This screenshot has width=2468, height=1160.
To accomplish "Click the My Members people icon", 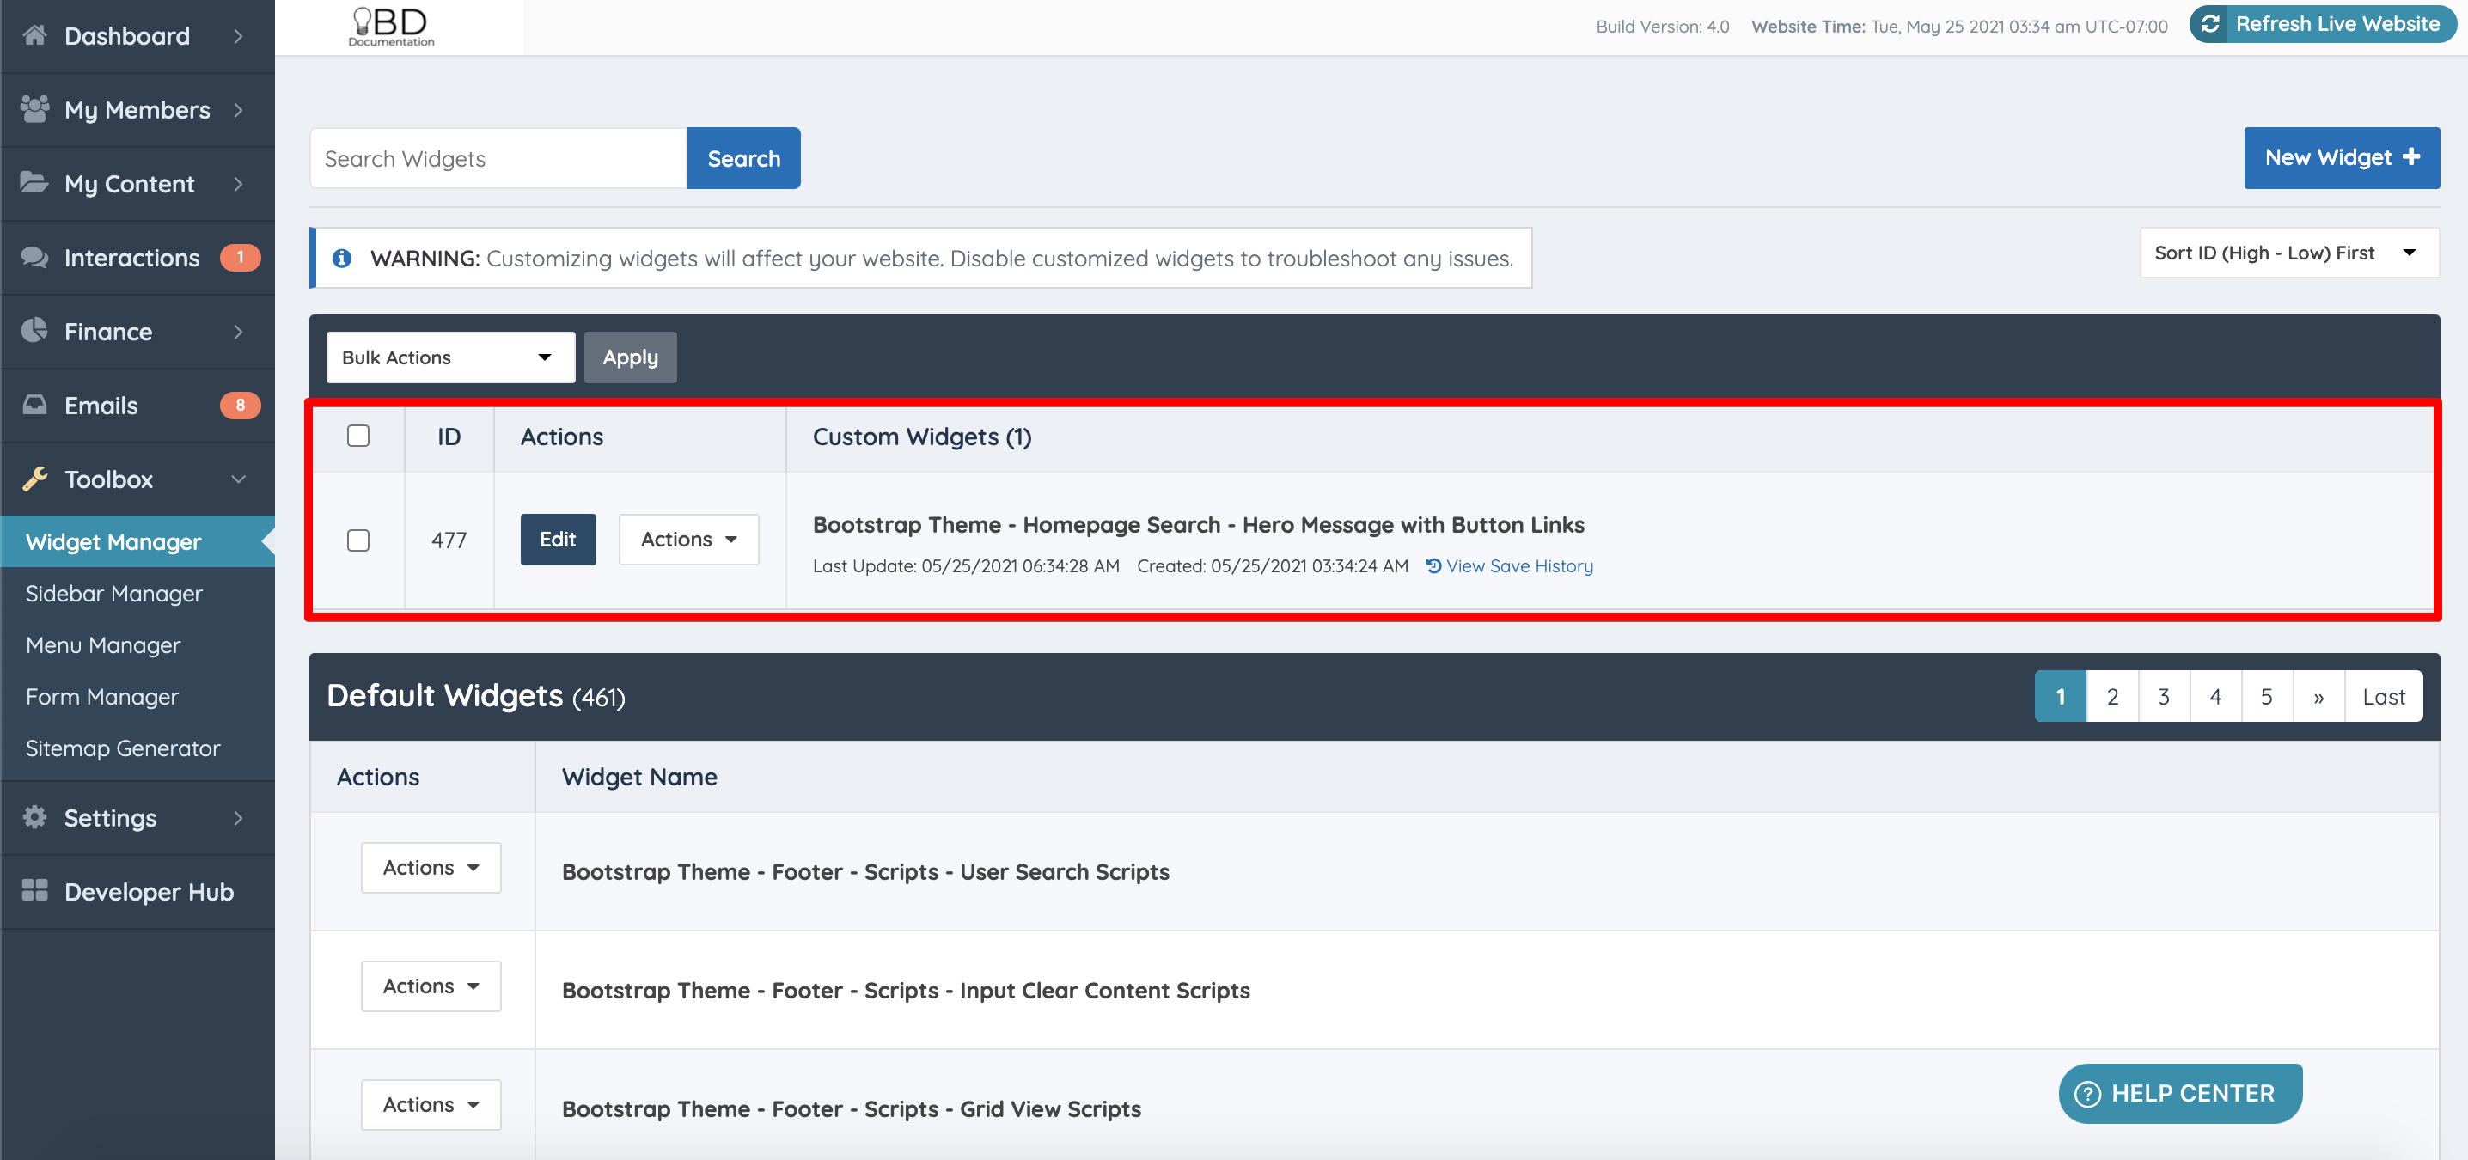I will (34, 109).
